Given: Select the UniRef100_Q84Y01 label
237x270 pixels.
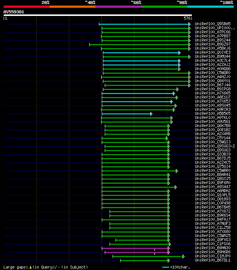Looking at the screenshot, I should tap(213, 81).
